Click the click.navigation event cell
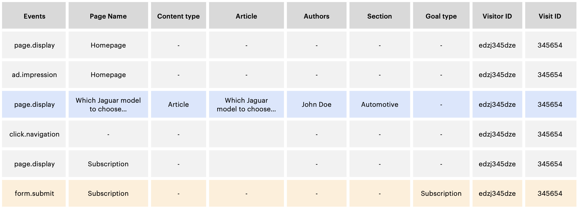The image size is (579, 209). 34,134
